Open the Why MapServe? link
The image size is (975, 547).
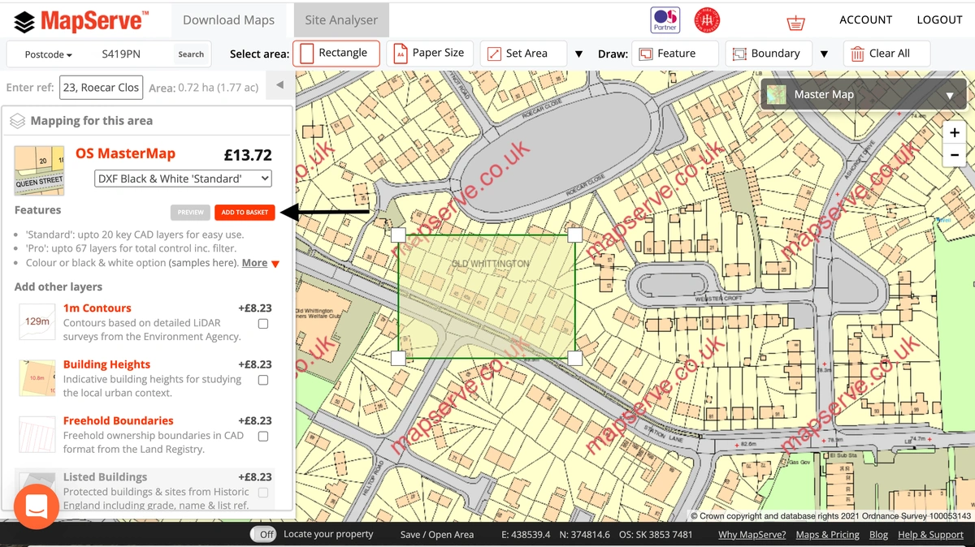pyautogui.click(x=752, y=535)
